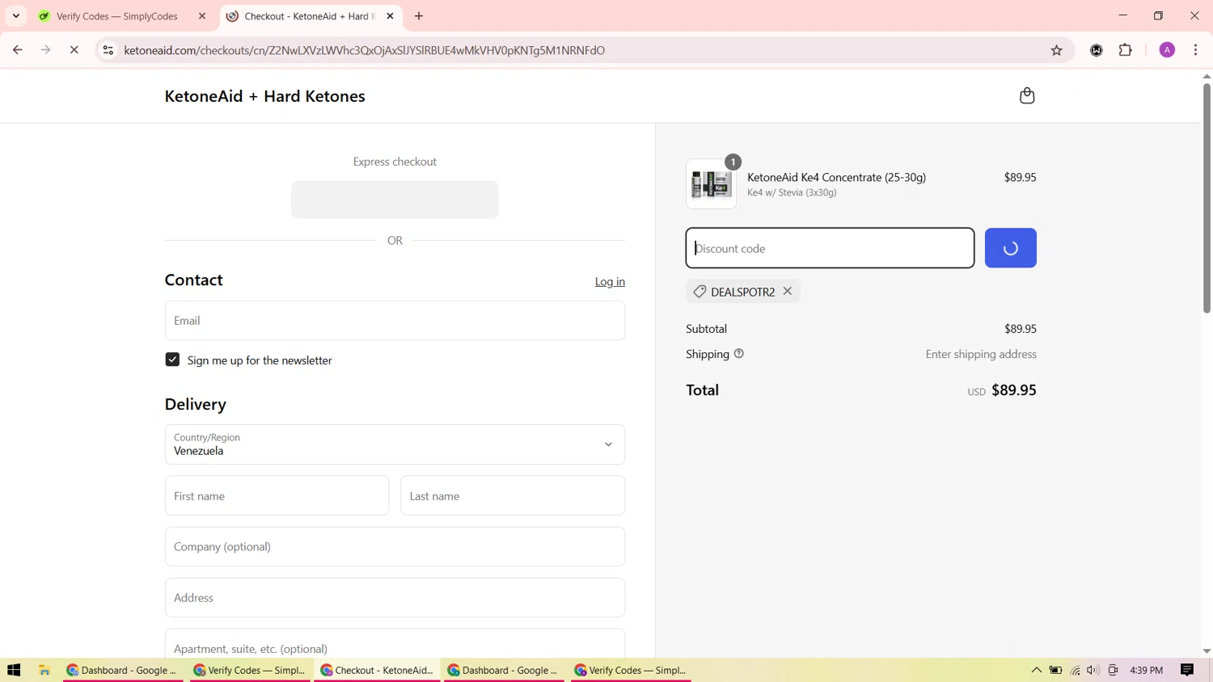The width and height of the screenshot is (1213, 682).
Task: Click the Enter shipping address text
Action: point(981,354)
